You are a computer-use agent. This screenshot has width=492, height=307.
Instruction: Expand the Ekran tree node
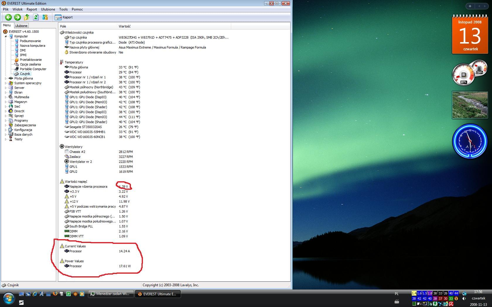(6, 92)
